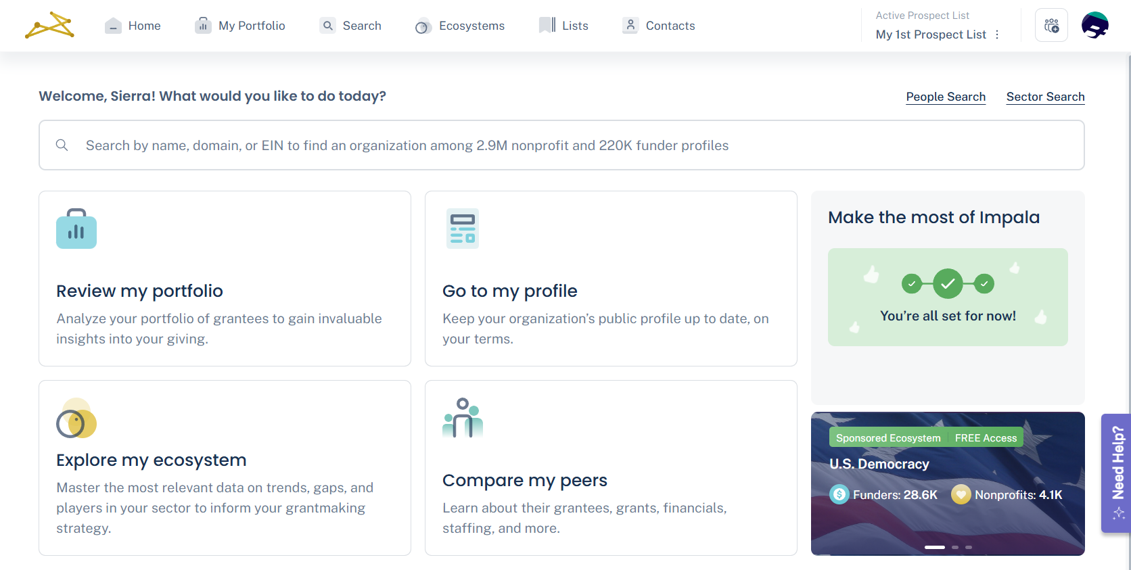Click the magnifier icon in search bar

tap(62, 145)
